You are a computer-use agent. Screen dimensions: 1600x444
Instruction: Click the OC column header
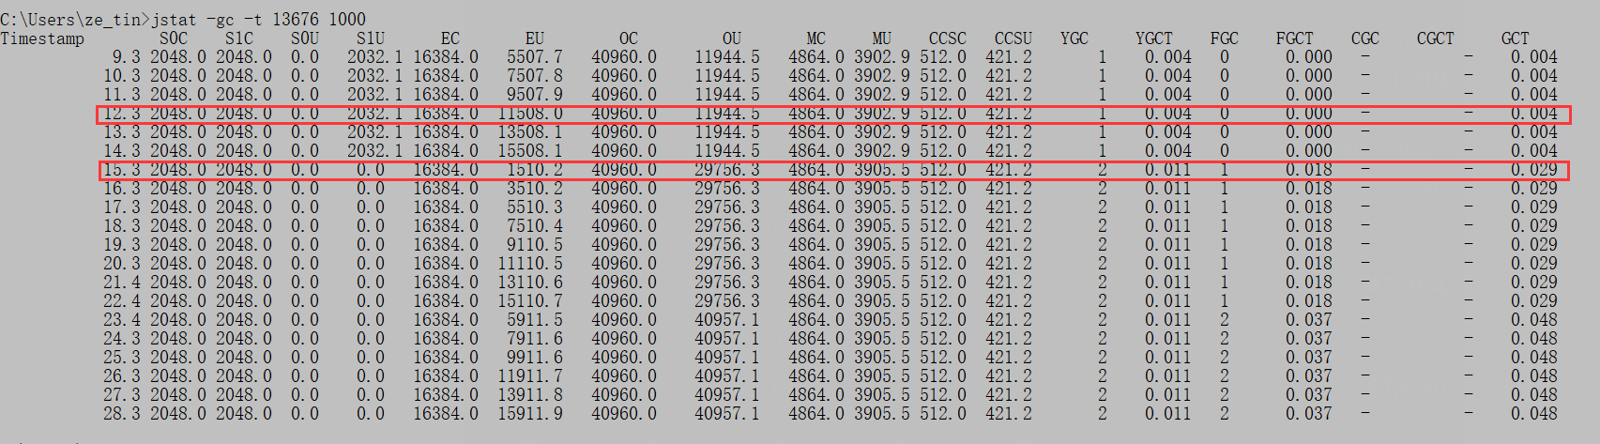click(x=629, y=38)
